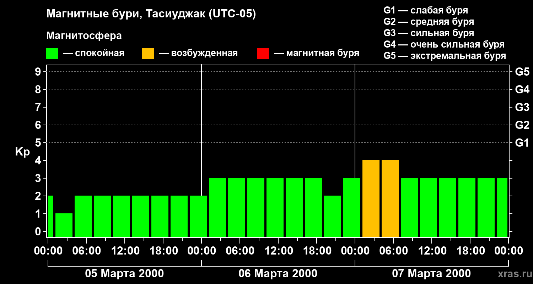This screenshot has width=533, height=284.
Task: Click the right-axis 'G2' label
Action: coord(522,125)
